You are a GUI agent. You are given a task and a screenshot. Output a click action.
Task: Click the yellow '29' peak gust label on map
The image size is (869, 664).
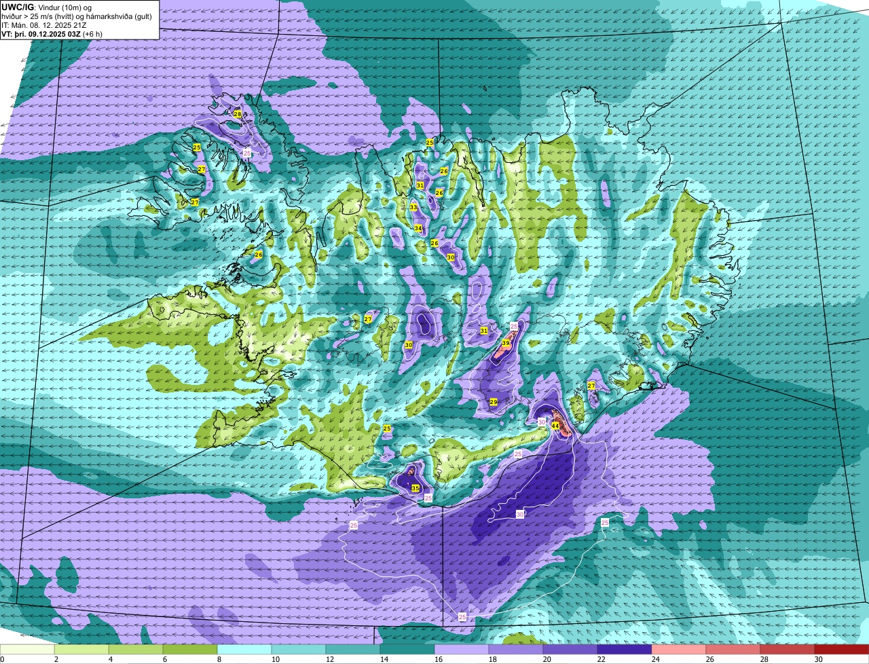pos(494,403)
